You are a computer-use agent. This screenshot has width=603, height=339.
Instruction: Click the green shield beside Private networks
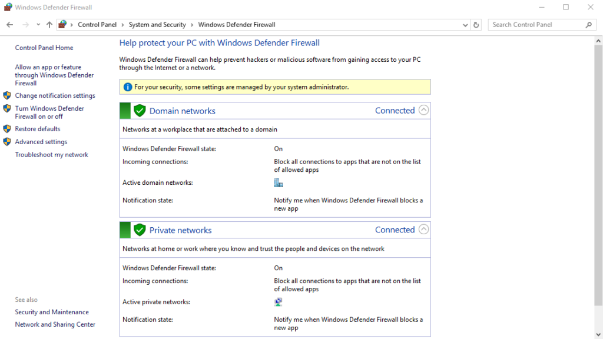(140, 230)
